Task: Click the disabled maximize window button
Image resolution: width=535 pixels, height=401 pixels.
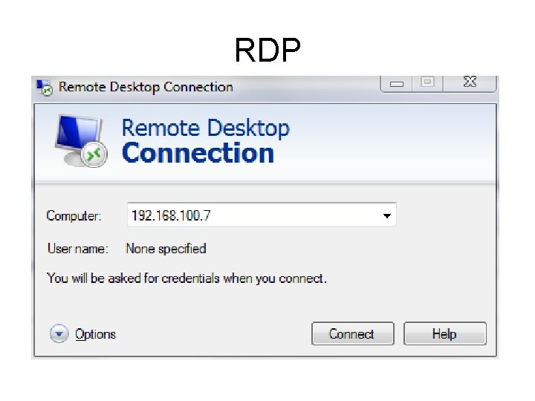Action: (427, 82)
